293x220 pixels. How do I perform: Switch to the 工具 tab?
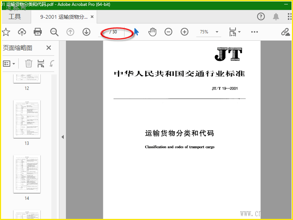tap(15, 16)
